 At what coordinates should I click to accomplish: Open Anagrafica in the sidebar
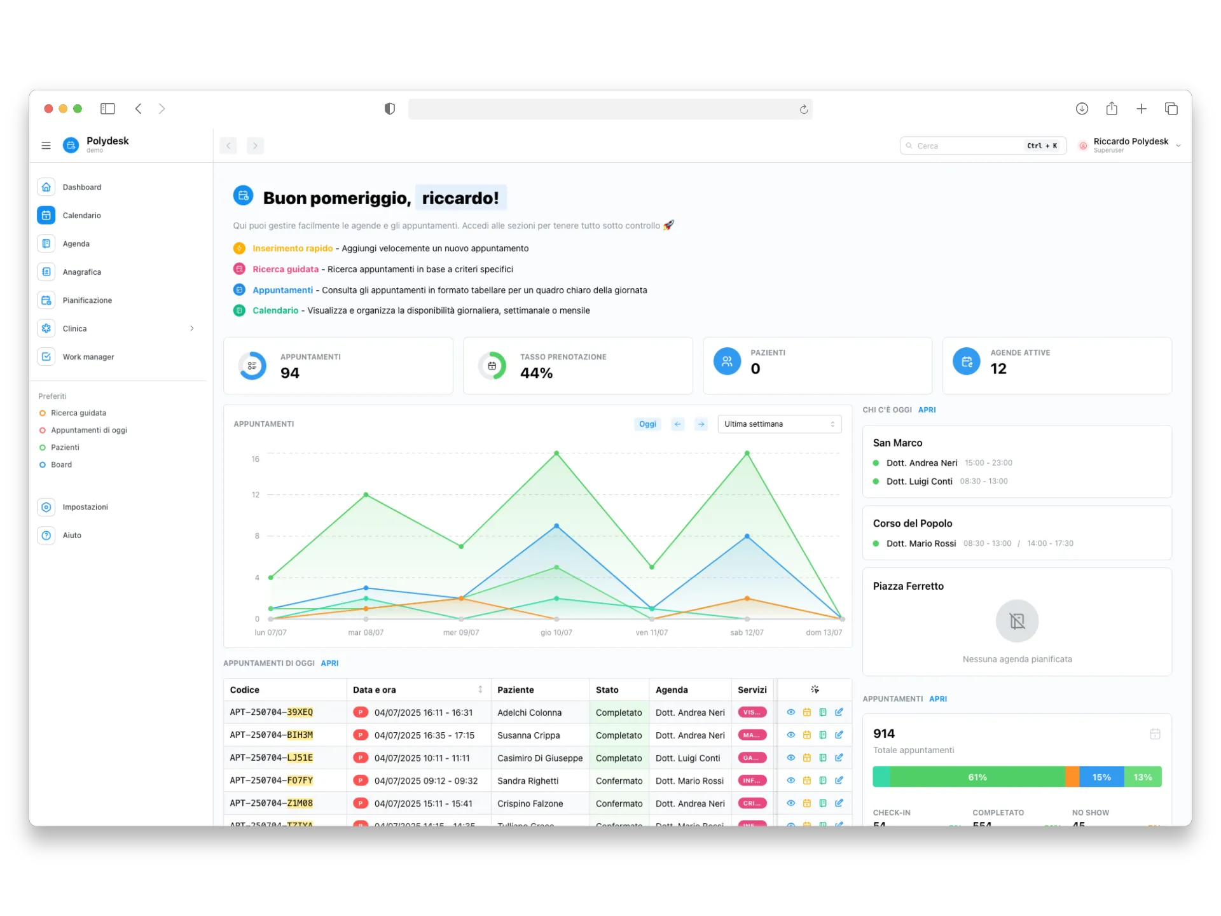81,272
